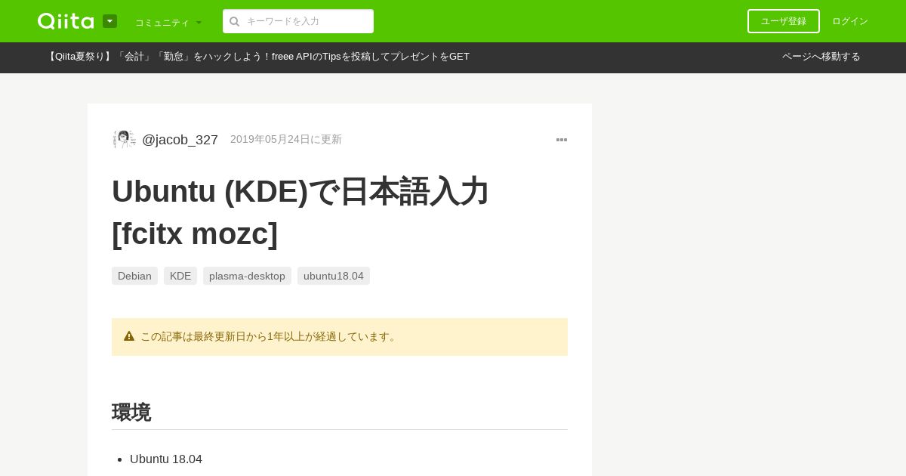The height and width of the screenshot is (476, 906).
Task: Click the warning triangle icon in notice
Action: pos(129,336)
